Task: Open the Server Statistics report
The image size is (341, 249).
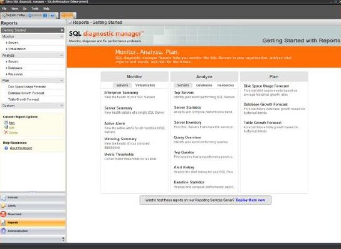Action: [187, 108]
